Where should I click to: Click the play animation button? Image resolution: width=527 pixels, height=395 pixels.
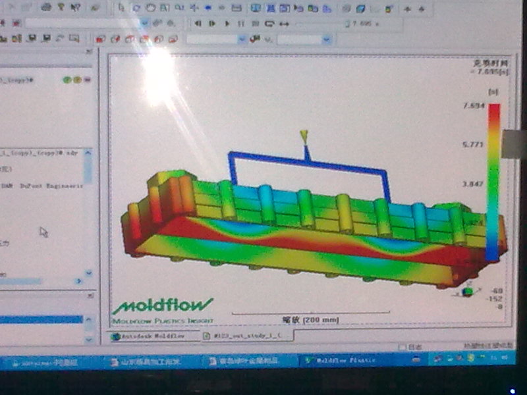point(227,24)
